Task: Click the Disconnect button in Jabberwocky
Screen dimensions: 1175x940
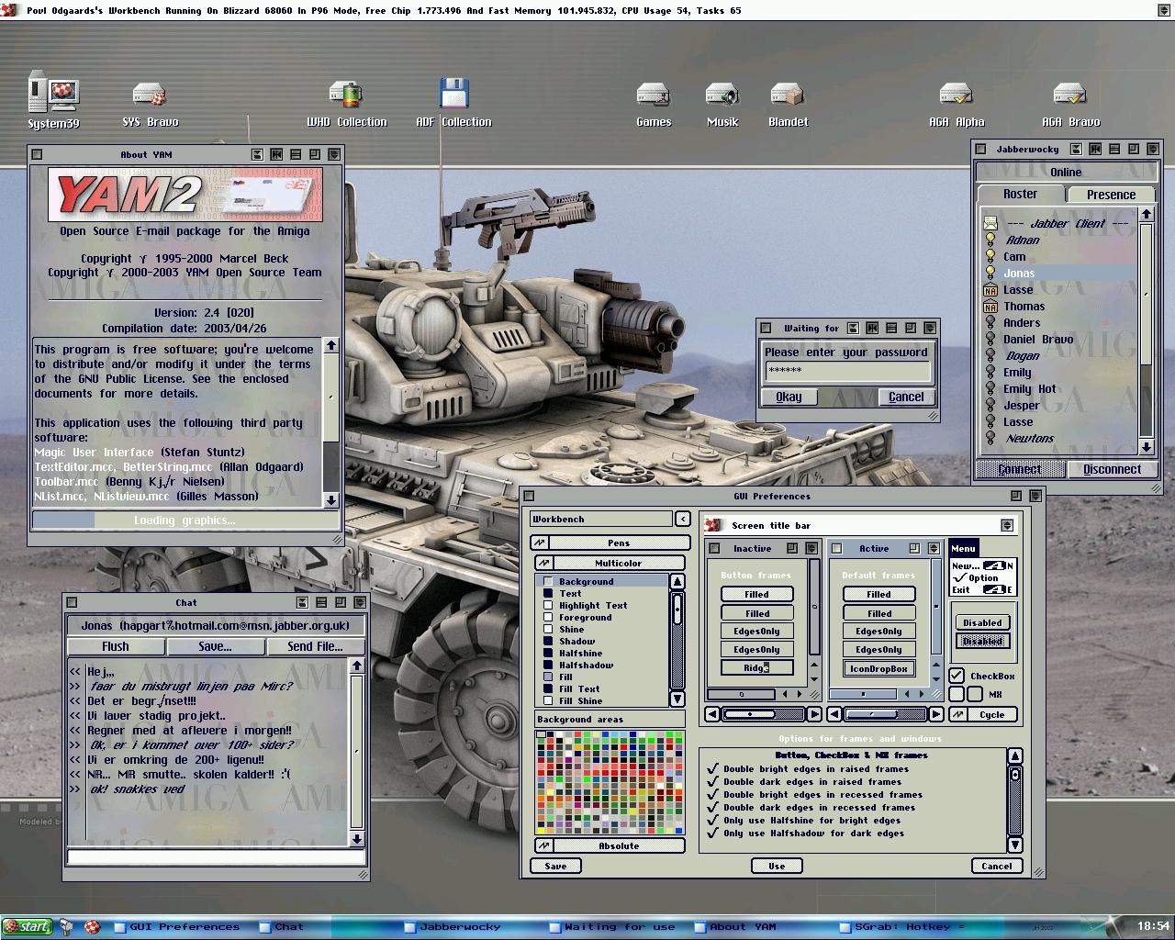Action: point(1111,469)
